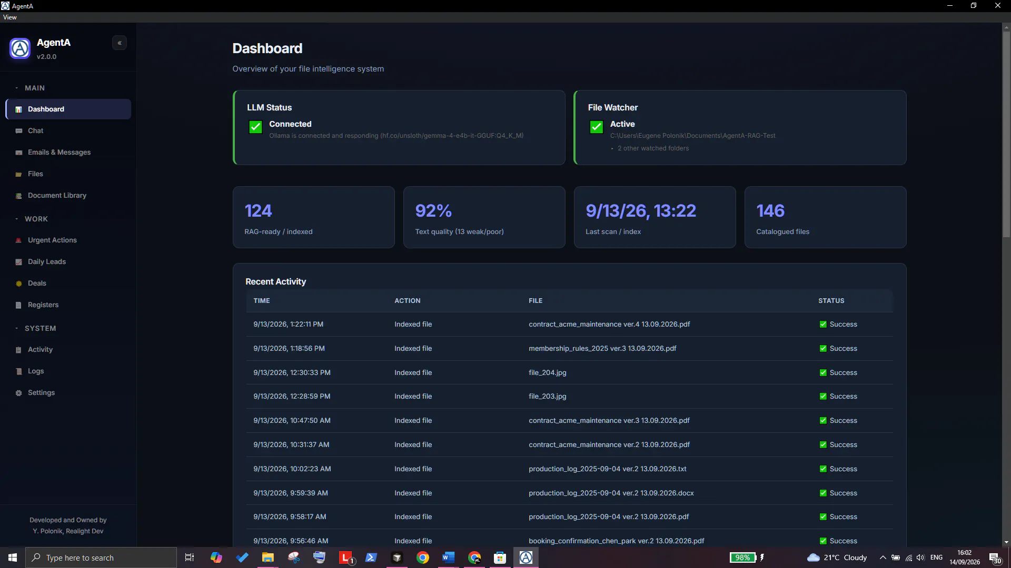Open the Activity icon in sidebar
Screen dimensions: 1011x568
click(x=19, y=350)
